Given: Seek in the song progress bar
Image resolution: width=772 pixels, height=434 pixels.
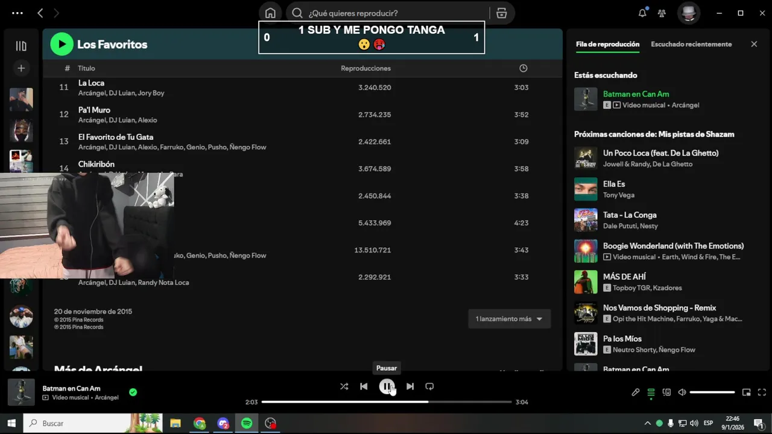Looking at the screenshot, I should 387,401.
